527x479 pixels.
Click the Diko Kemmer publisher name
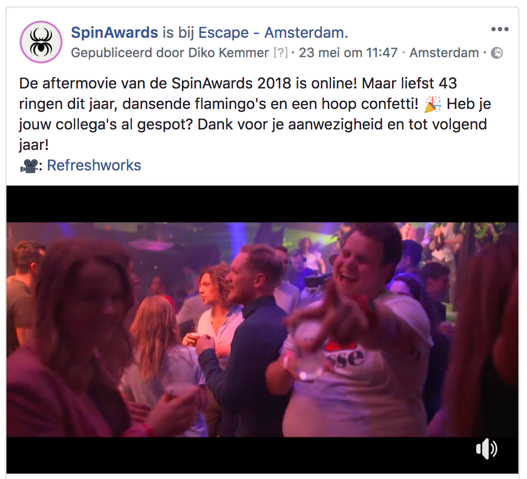click(x=228, y=53)
